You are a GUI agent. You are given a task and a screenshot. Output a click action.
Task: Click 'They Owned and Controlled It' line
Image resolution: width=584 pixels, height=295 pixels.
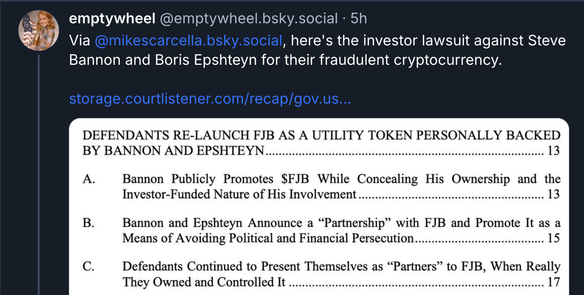204,282
